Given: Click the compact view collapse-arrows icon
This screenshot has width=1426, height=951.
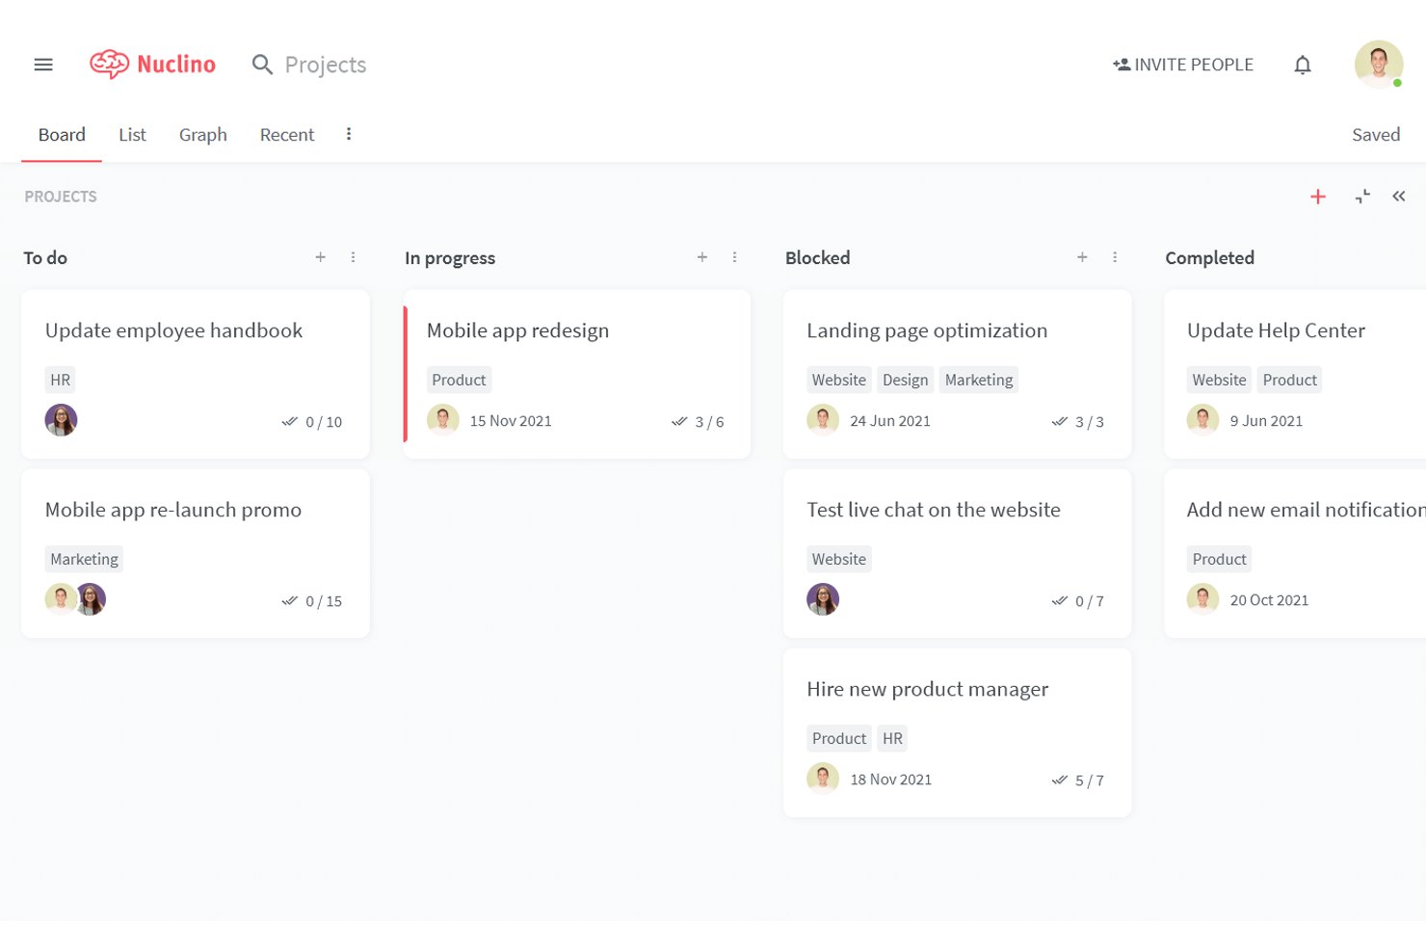Looking at the screenshot, I should coord(1362,197).
